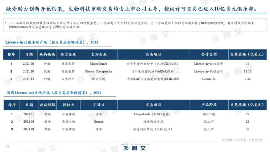Click the 翰森制药 buyer cell
Image resolution: width=270 pixels, height=152 pixels.
pyautogui.click(x=68, y=72)
